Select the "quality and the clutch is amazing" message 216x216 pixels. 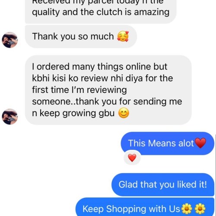[x=101, y=12]
